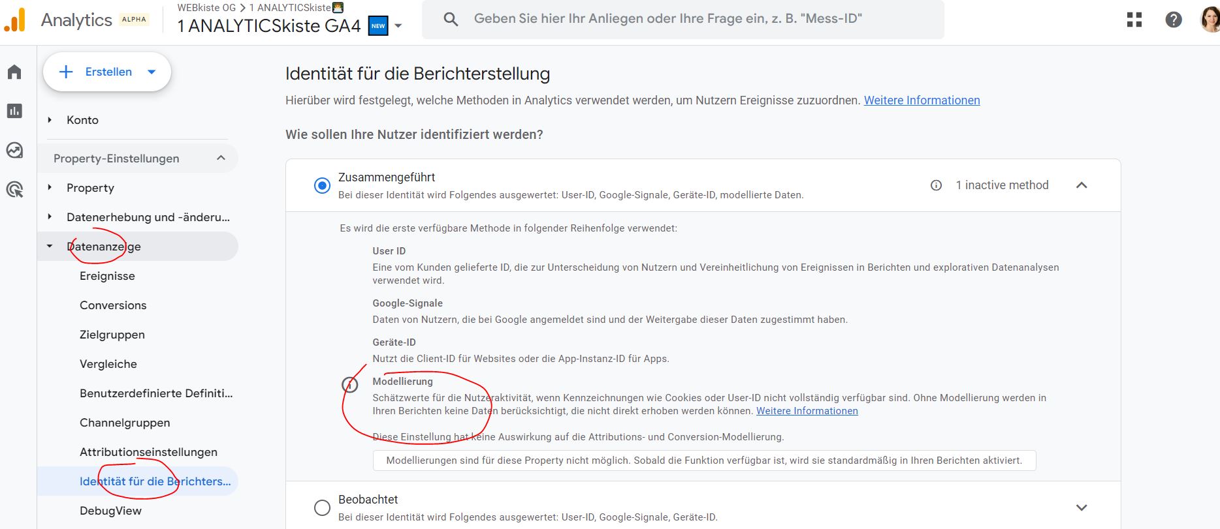Click the info icon beside Modellierung
1220x529 pixels.
pyautogui.click(x=350, y=385)
